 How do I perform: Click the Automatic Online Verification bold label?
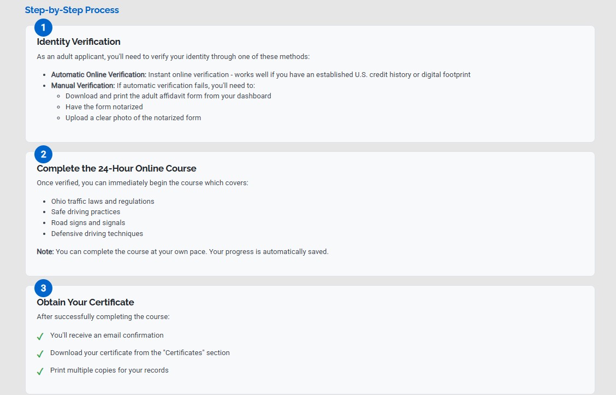(99, 75)
